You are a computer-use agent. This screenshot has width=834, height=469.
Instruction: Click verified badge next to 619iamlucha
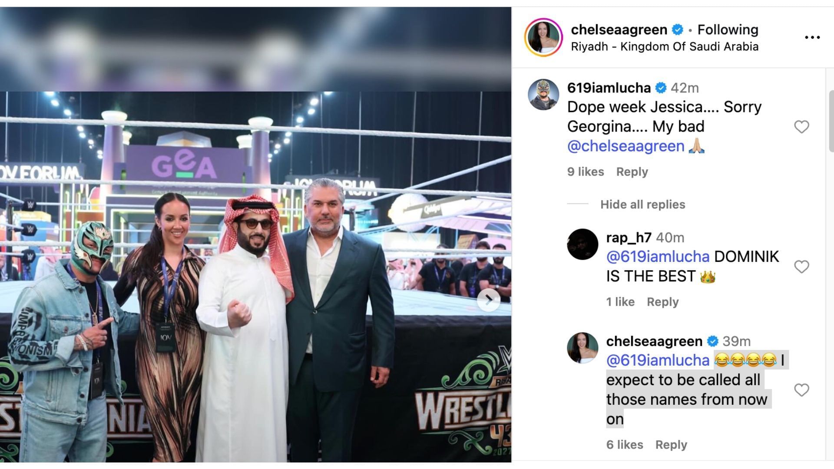(x=661, y=88)
